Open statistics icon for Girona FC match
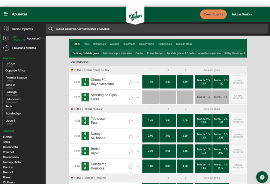 (x=138, y=82)
